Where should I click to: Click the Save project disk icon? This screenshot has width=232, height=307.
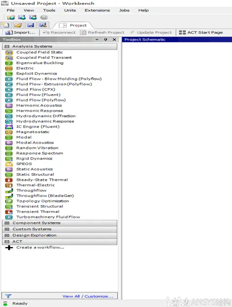[30, 25]
